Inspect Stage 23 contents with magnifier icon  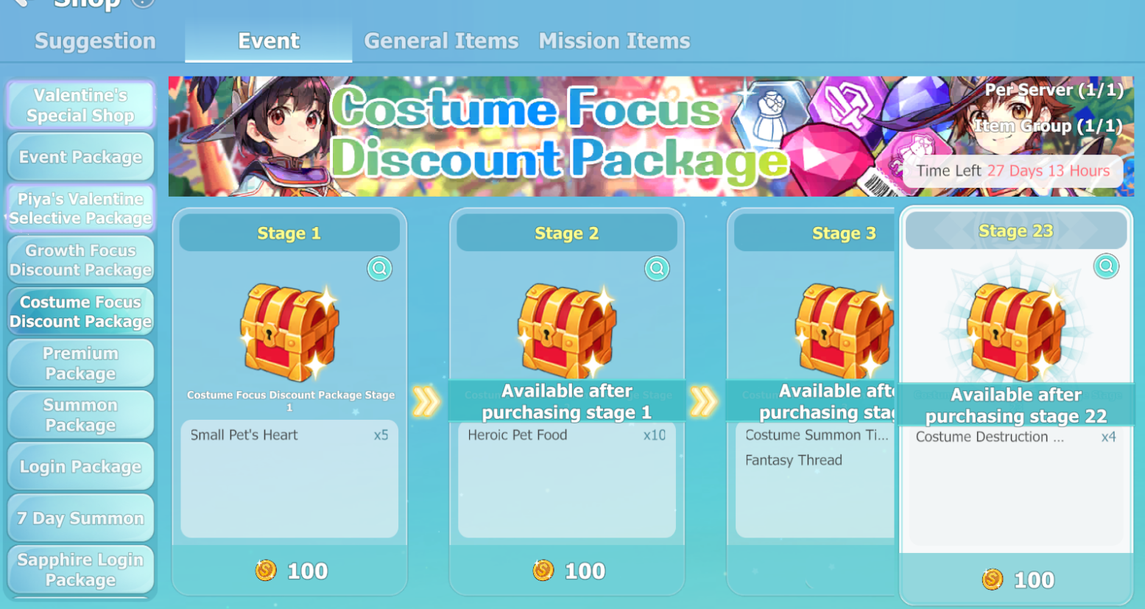(x=1106, y=267)
